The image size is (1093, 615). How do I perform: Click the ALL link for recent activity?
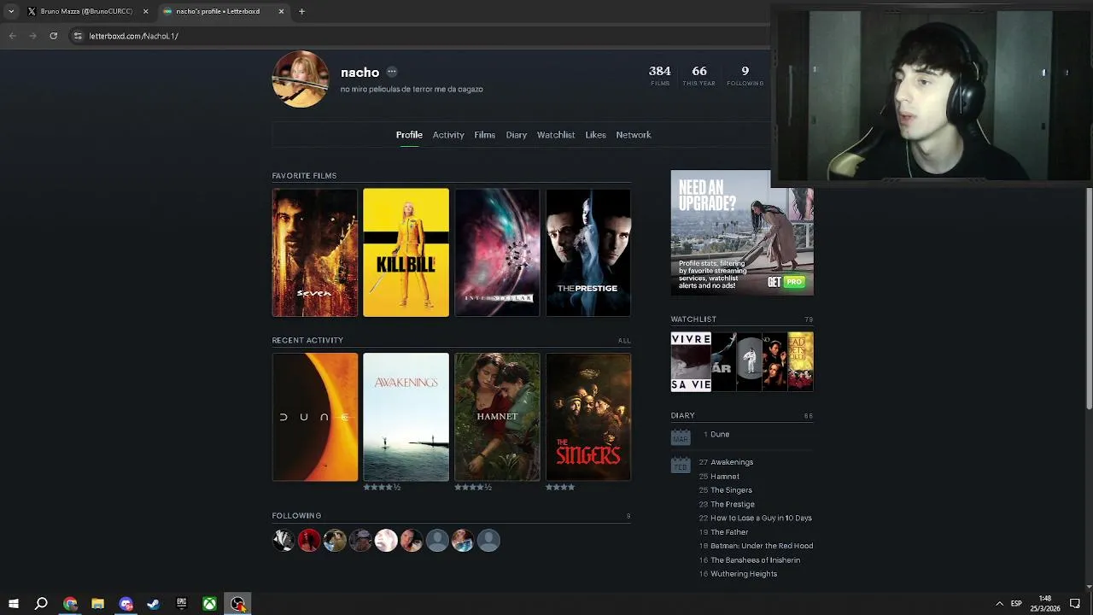pyautogui.click(x=624, y=341)
